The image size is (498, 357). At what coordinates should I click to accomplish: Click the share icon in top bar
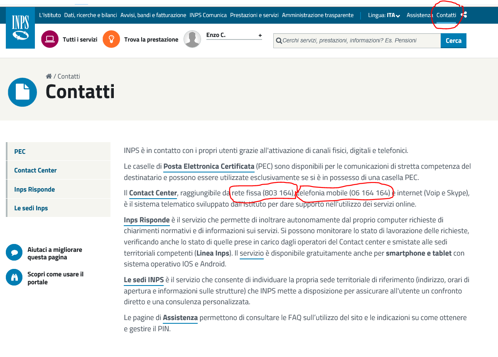click(464, 15)
